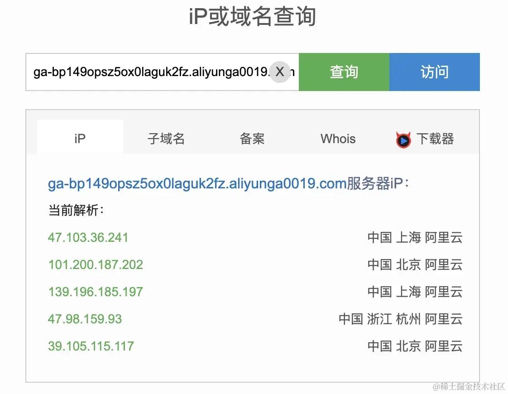Image resolution: width=508 pixels, height=394 pixels.
Task: Select location text beside 39.105.115.117
Action: pos(415,346)
